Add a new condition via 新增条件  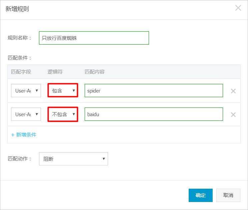pos(24,135)
